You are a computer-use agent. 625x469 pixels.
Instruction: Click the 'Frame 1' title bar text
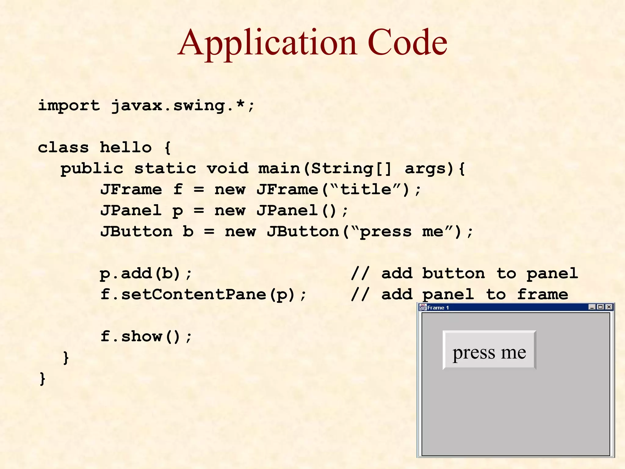click(438, 307)
